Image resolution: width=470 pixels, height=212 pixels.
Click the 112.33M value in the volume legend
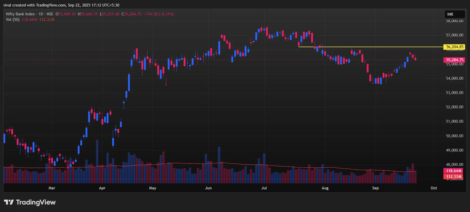click(47, 20)
